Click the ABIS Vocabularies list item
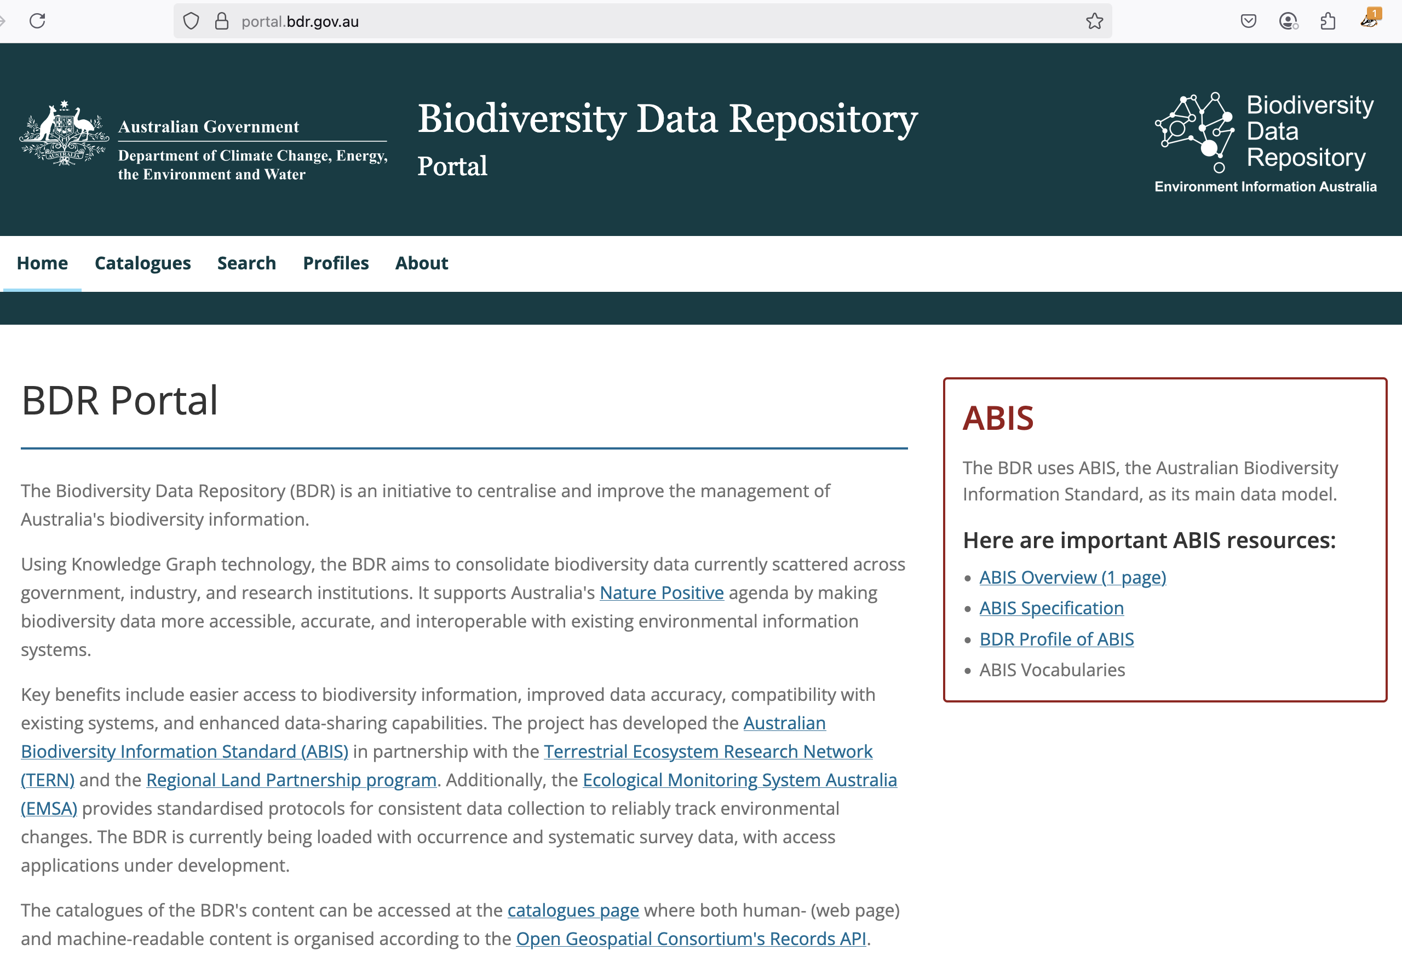 (x=1051, y=670)
